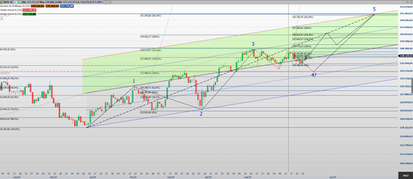Select the Elliott wave label 4?
Screen dimensions: 413x179
click(314, 75)
